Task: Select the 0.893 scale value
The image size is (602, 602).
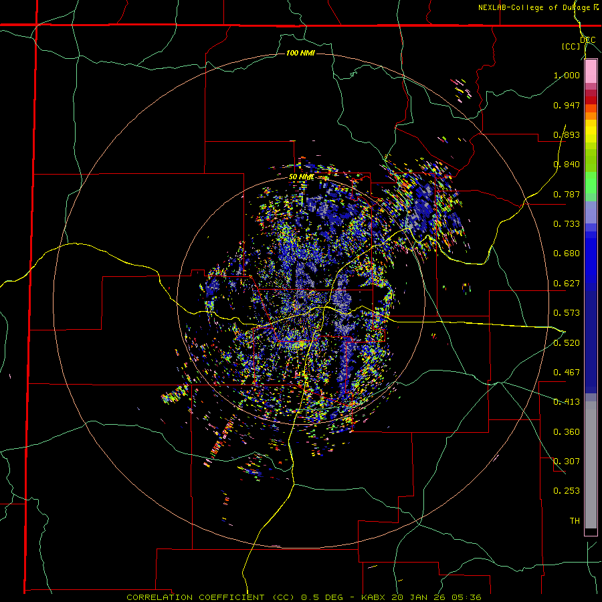Action: (567, 134)
